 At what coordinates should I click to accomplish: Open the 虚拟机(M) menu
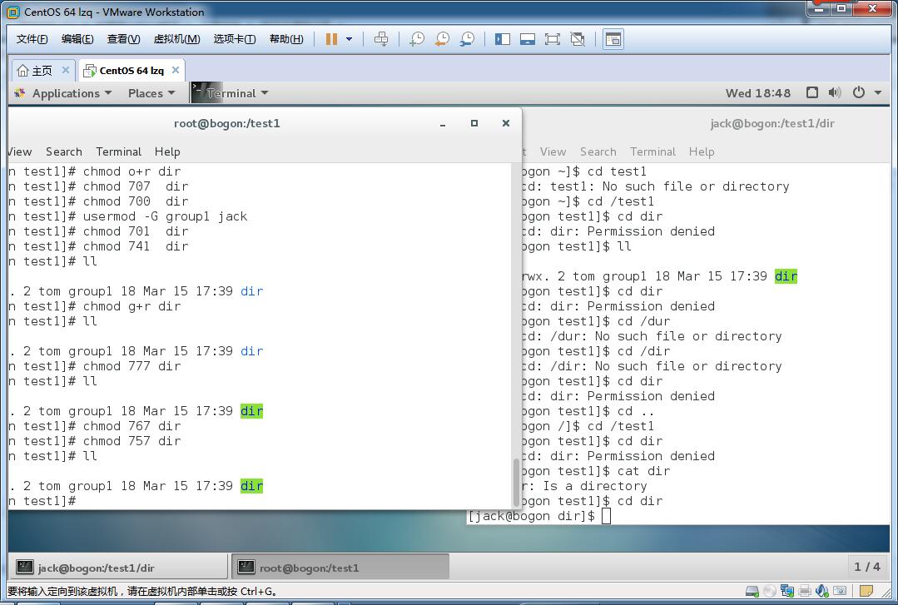pos(177,39)
